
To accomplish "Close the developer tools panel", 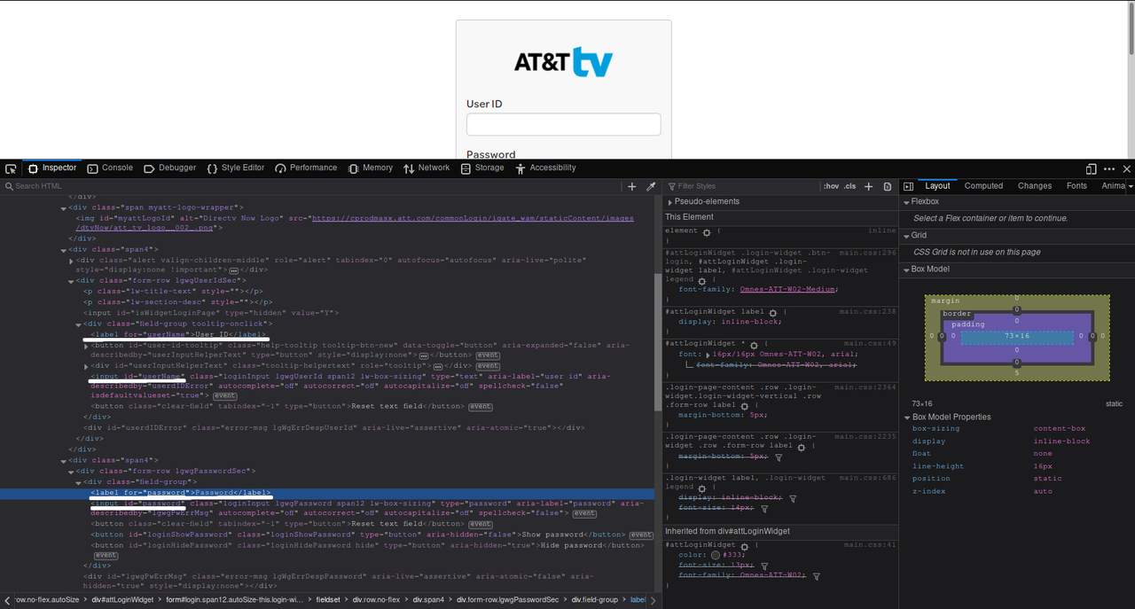I will pyautogui.click(x=1127, y=168).
